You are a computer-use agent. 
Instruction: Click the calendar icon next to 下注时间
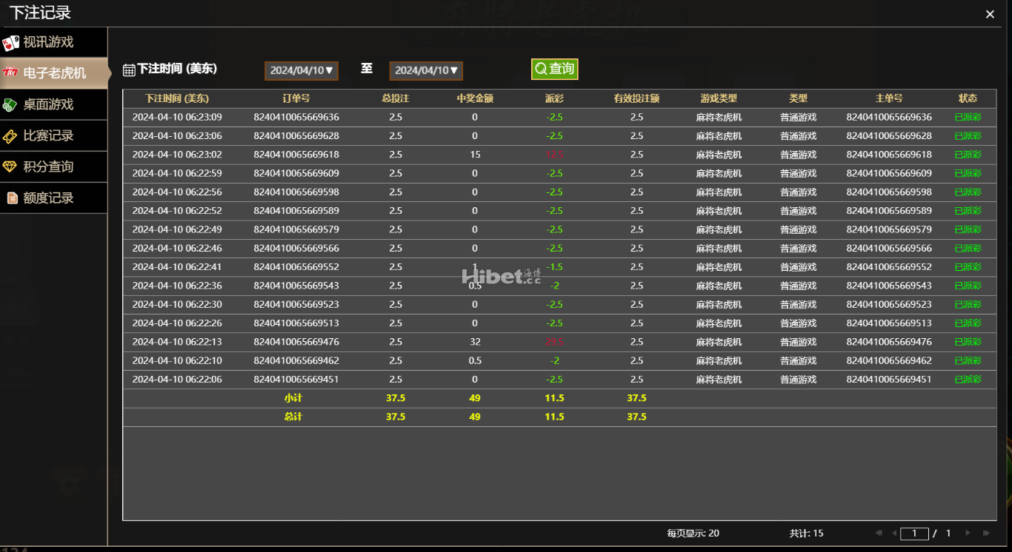(129, 70)
